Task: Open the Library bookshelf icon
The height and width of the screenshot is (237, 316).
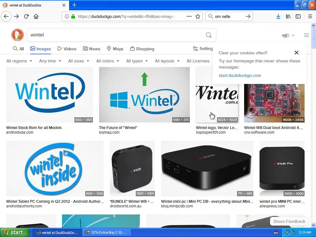Action: (288, 17)
